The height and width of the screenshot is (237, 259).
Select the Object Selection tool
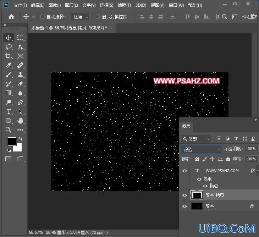click(x=20, y=47)
